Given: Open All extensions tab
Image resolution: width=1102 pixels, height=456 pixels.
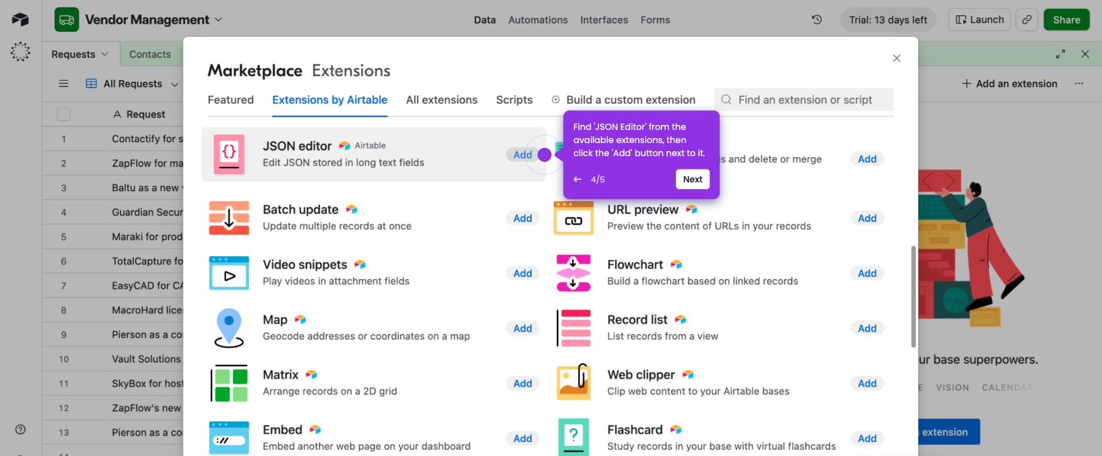Looking at the screenshot, I should click(x=442, y=100).
